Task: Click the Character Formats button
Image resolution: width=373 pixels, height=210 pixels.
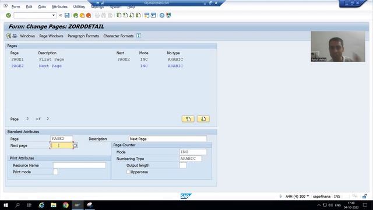Action: point(118,36)
